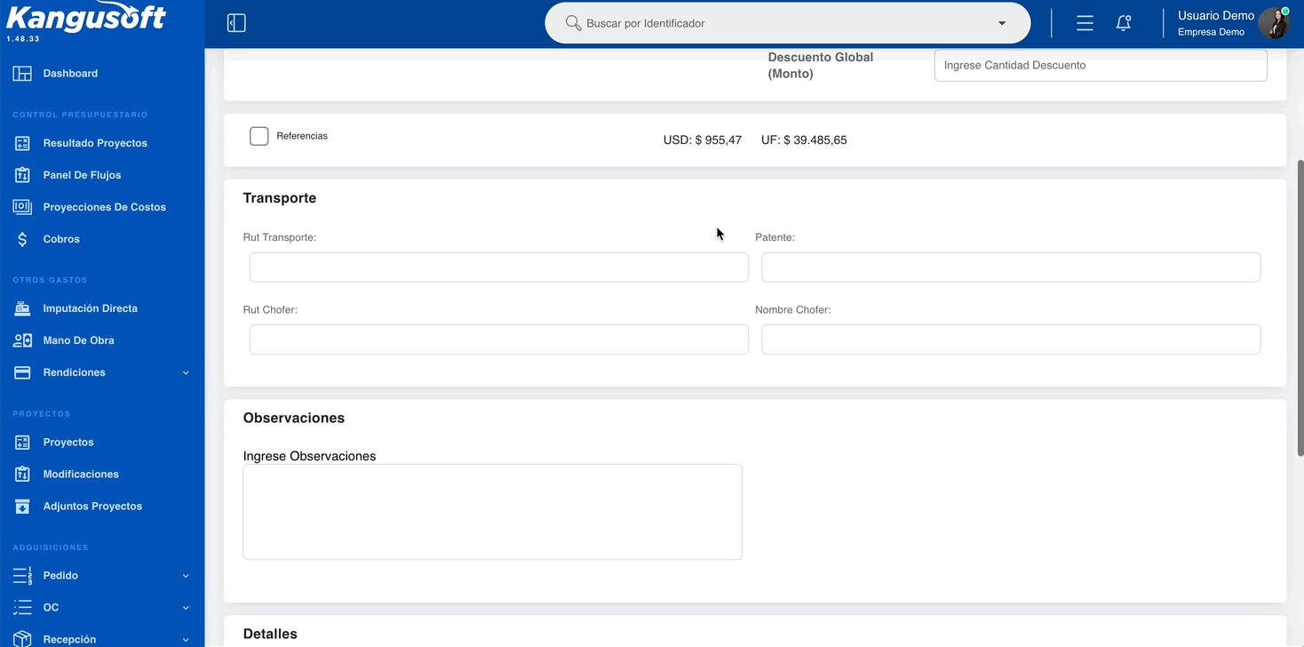This screenshot has height=647, width=1304.
Task: Click the OC checklist icon
Action: (x=22, y=608)
